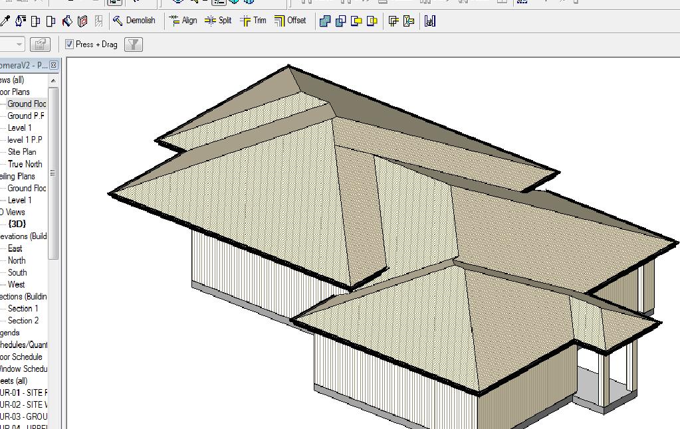Toggle the Press + Drag checkbox

(69, 44)
